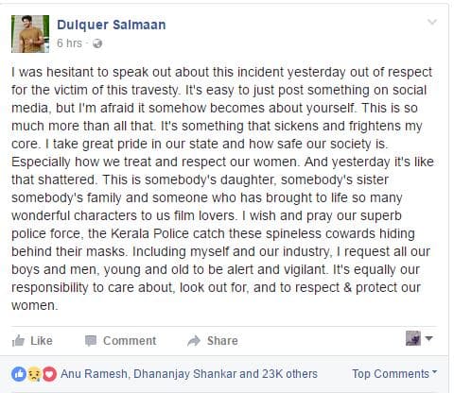Click the Like thumbs-up icon
The width and height of the screenshot is (454, 393).
pos(18,341)
